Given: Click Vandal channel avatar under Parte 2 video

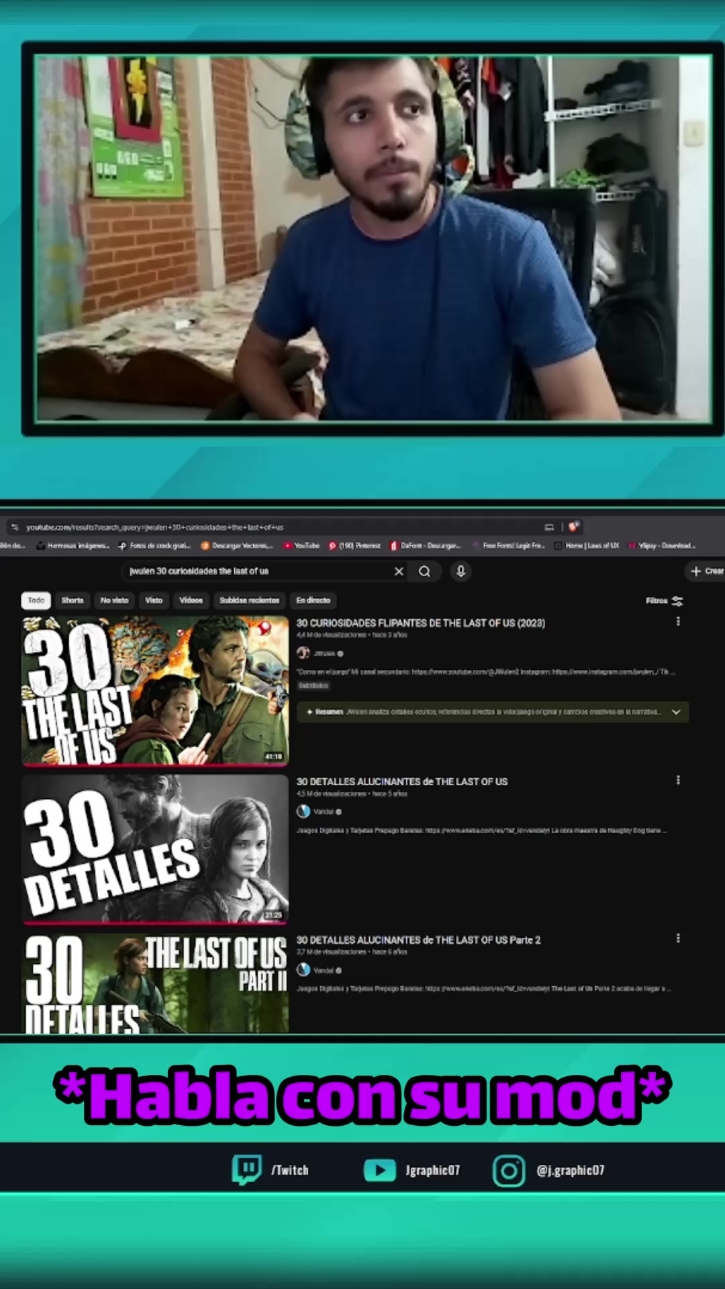Looking at the screenshot, I should tap(303, 970).
